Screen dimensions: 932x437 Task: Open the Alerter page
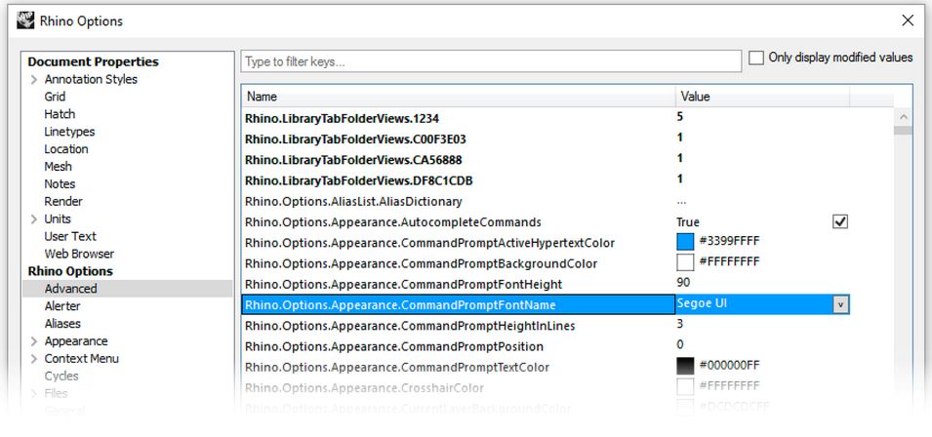[x=61, y=306]
